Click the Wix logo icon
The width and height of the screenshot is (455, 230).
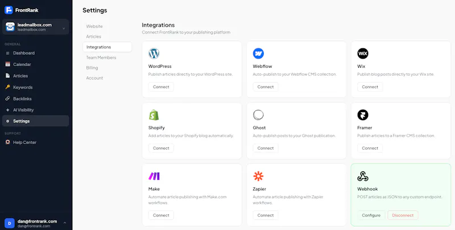click(x=363, y=54)
